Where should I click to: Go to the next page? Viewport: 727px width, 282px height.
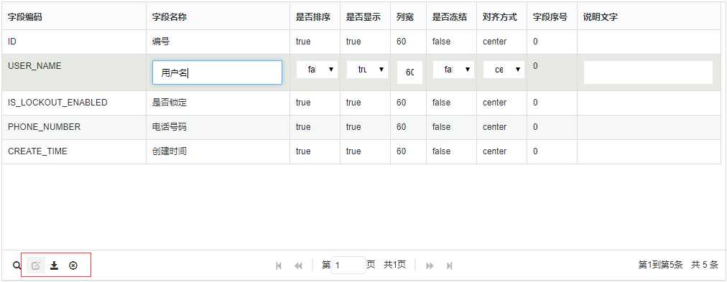pos(430,265)
